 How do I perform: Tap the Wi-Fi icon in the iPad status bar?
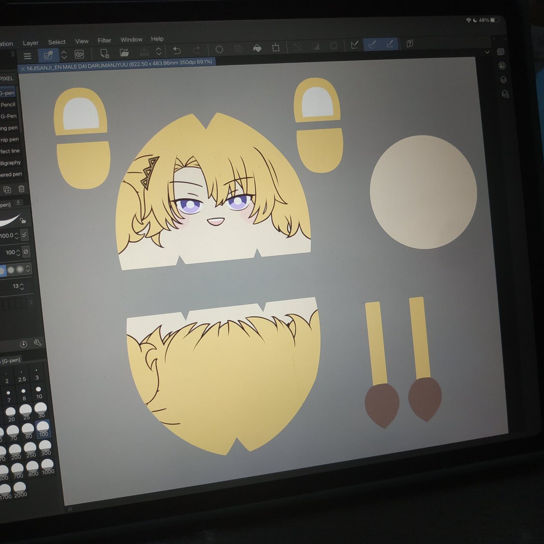tap(468, 20)
